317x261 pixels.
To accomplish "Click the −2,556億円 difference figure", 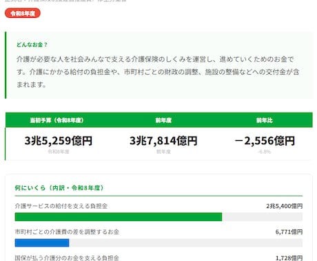I will tap(265, 141).
